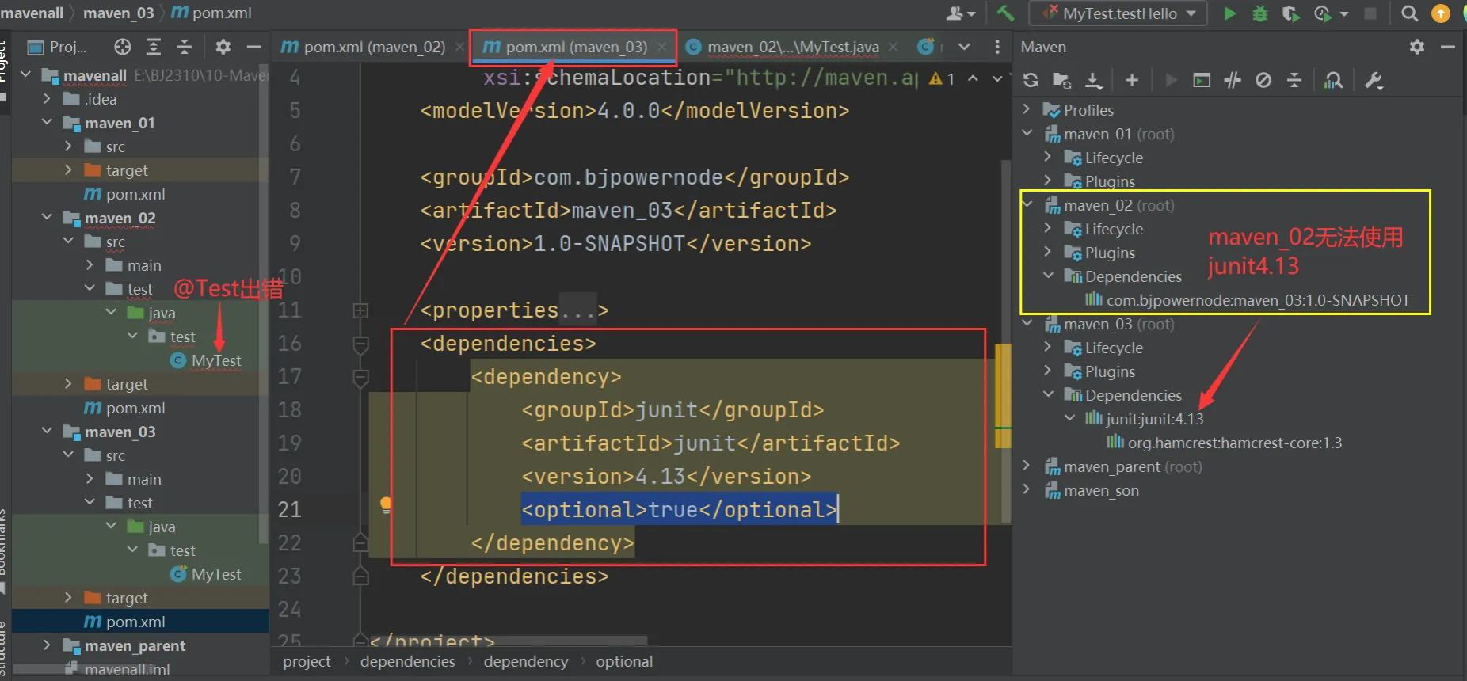This screenshot has width=1467, height=681.
Task: Click 'optional' in the bottom breadcrumb
Action: point(625,661)
